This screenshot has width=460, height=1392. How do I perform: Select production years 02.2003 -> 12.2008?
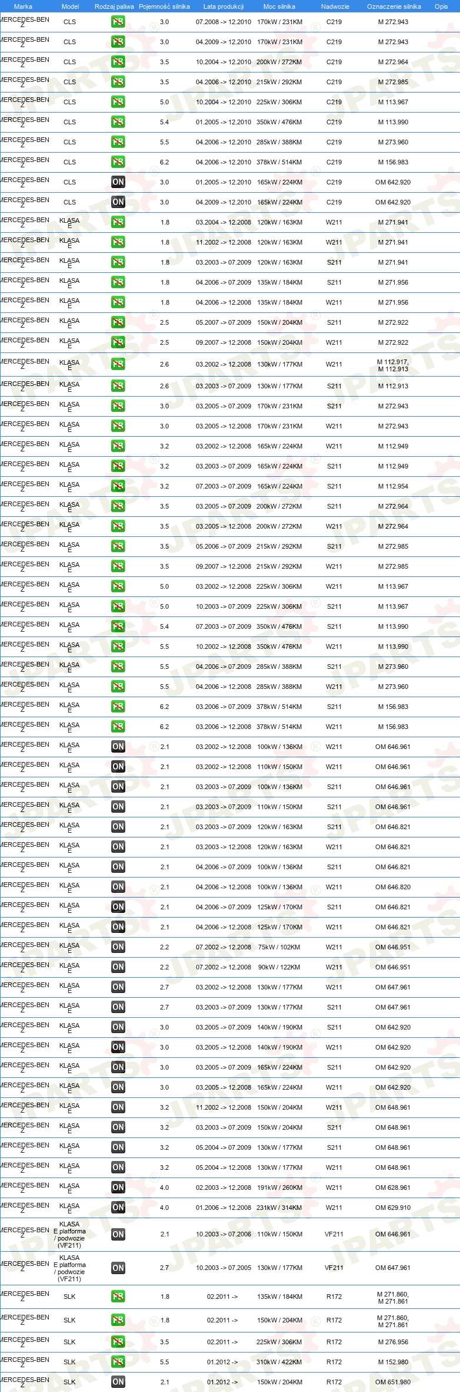click(224, 1188)
